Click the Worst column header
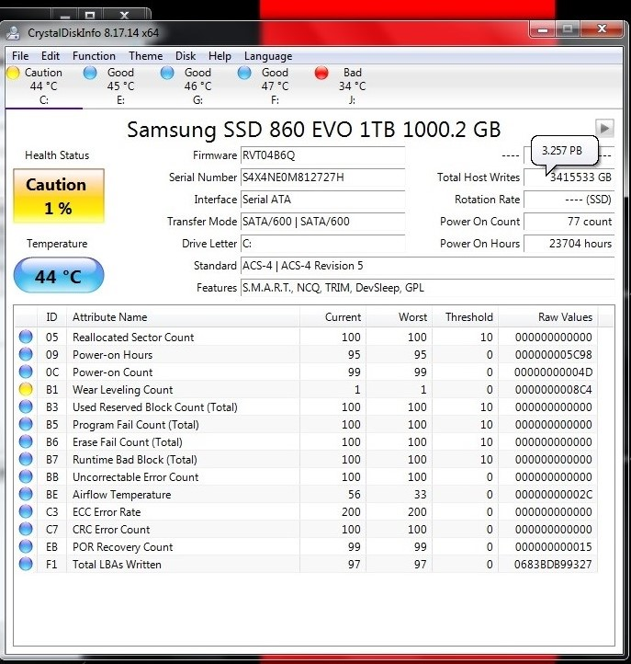 click(x=400, y=316)
